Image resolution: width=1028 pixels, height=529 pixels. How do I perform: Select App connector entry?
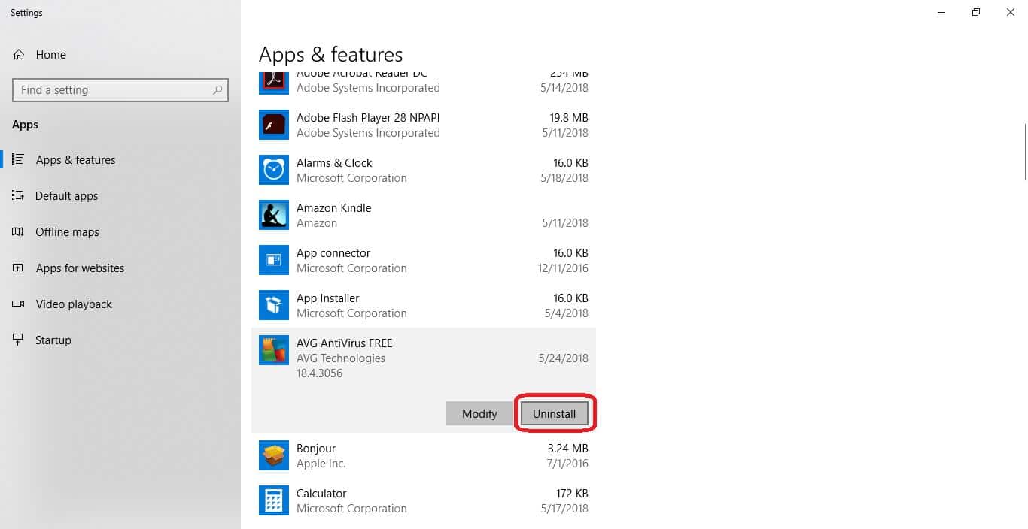424,260
